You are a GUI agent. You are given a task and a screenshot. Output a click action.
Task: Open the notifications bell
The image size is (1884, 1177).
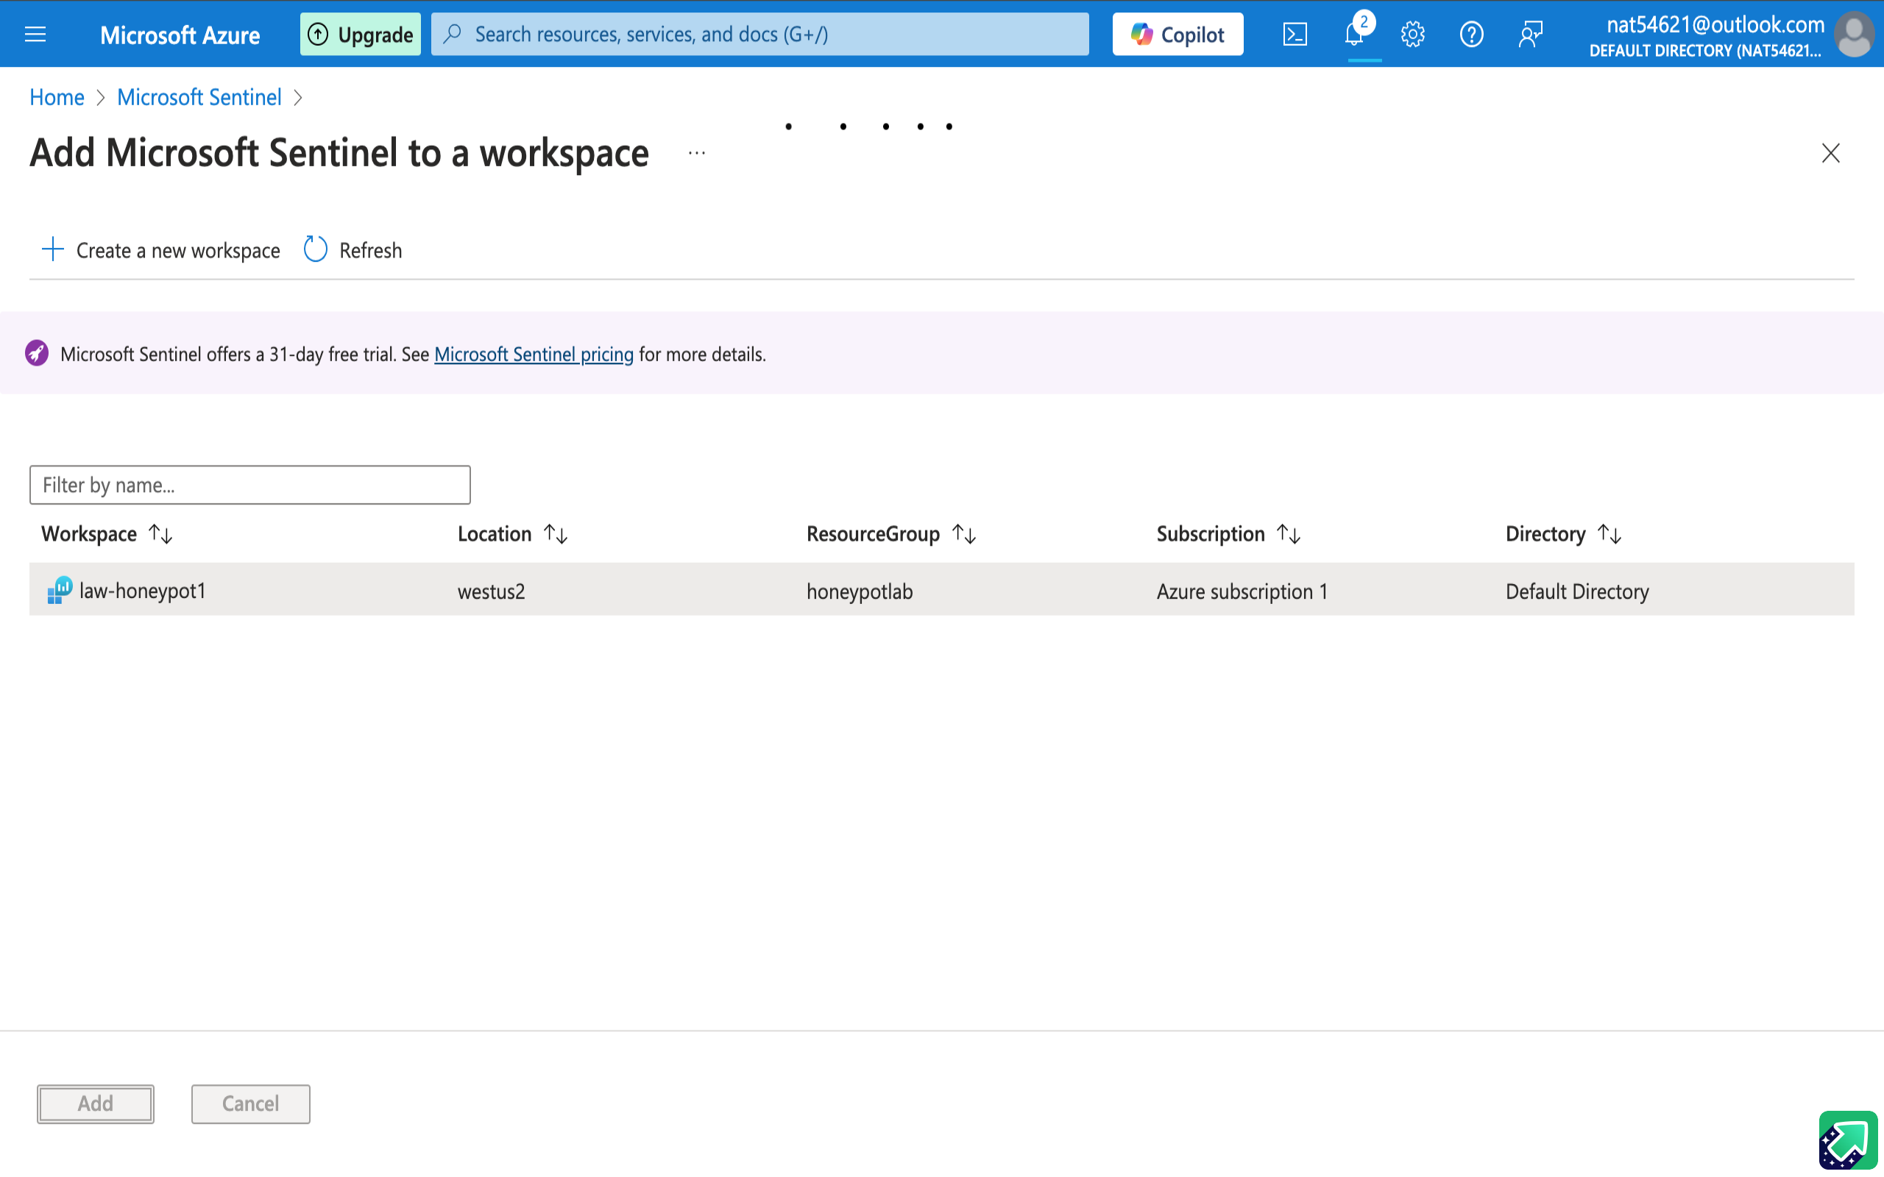tap(1355, 35)
